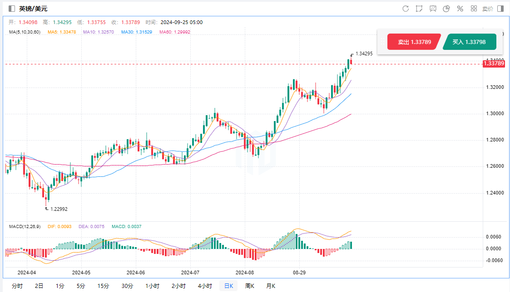Toggle the left sidebar panel icon
This screenshot has height=292, width=510.
point(12,9)
